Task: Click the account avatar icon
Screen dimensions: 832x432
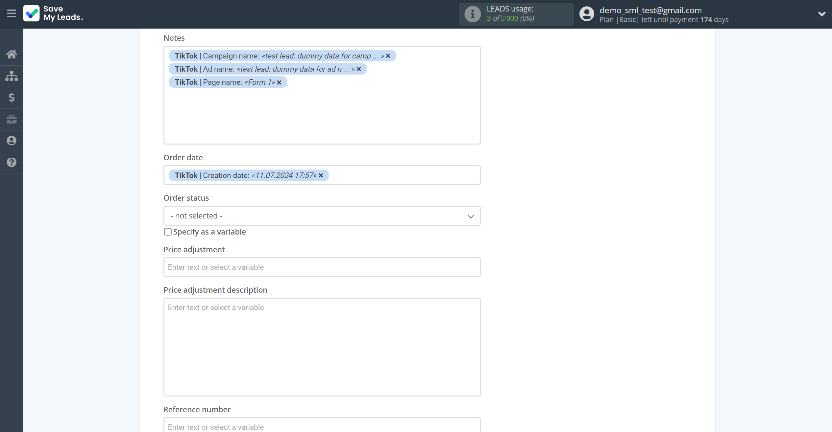Action: [587, 14]
